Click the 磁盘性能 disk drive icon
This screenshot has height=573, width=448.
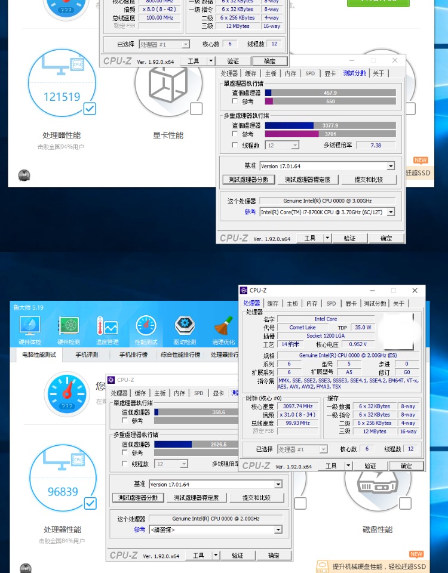click(x=377, y=482)
